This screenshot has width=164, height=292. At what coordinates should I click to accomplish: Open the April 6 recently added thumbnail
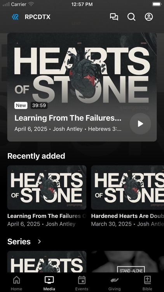click(47, 188)
